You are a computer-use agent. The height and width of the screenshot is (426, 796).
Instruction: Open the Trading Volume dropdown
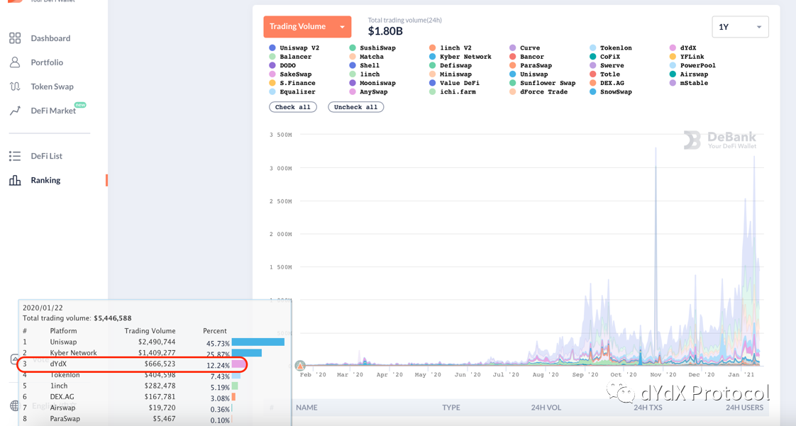306,27
